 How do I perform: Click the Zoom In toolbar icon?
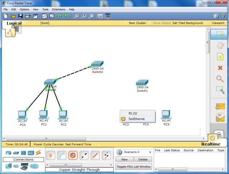(x=76, y=16)
